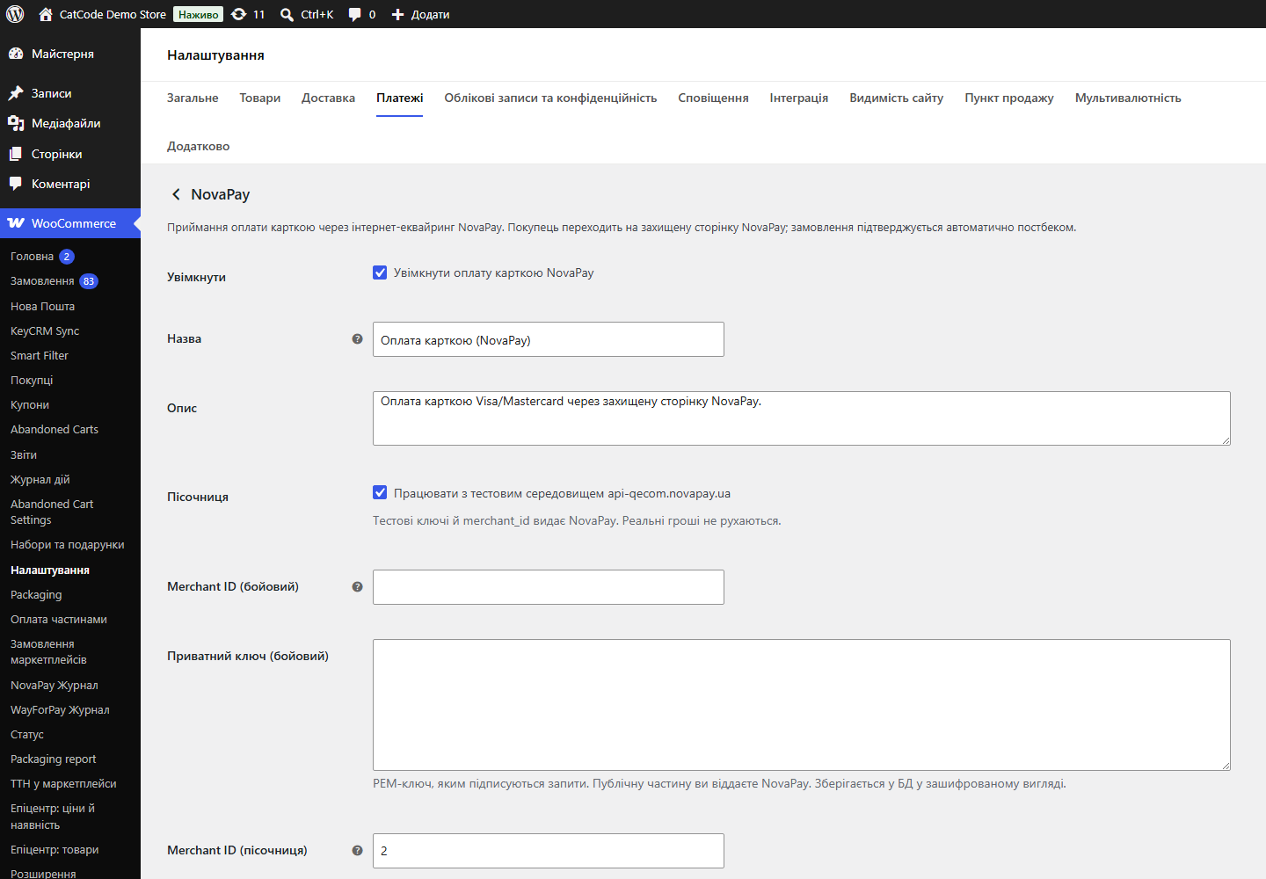The height and width of the screenshot is (879, 1266).
Task: Open the Ctrl+K search magnifier
Action: tap(287, 14)
